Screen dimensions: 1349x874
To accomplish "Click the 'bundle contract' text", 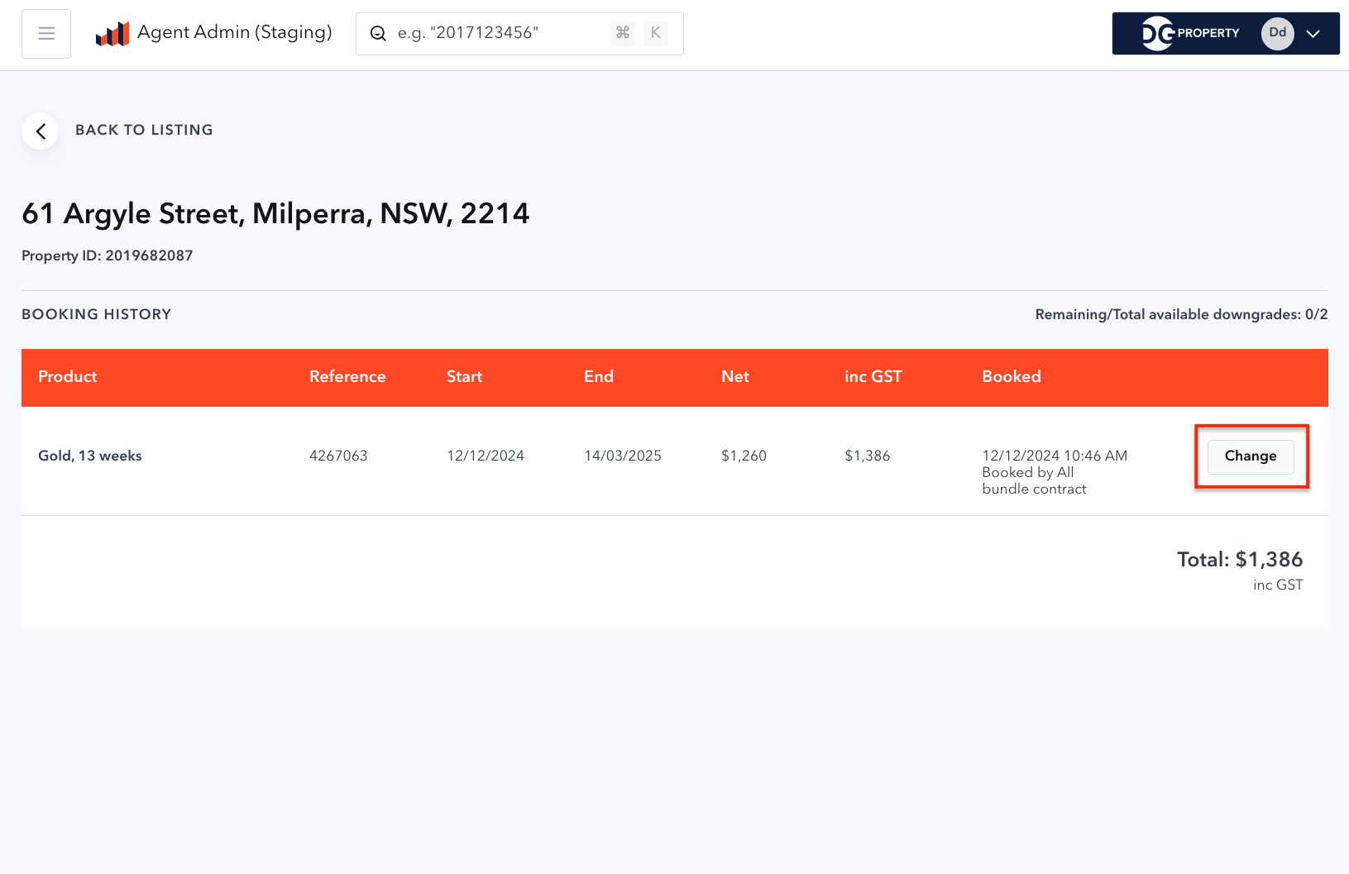I will point(1034,489).
